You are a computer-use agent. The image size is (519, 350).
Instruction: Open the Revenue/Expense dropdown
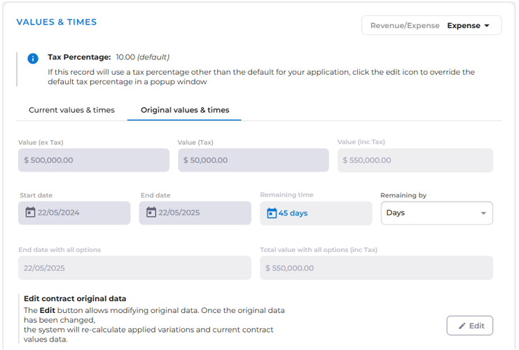tap(431, 26)
